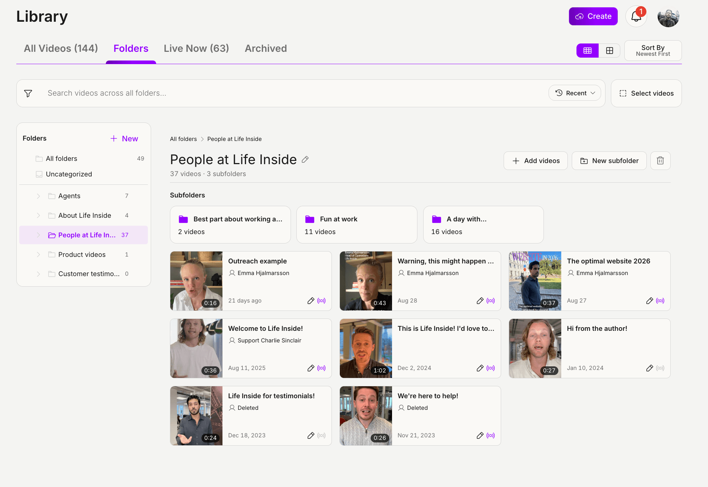Select Customer testimonials folder
The height and width of the screenshot is (487, 708).
pyautogui.click(x=83, y=274)
